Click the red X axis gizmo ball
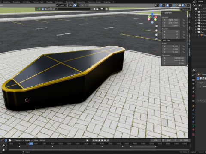The height and width of the screenshot is (154, 206). point(156,17)
